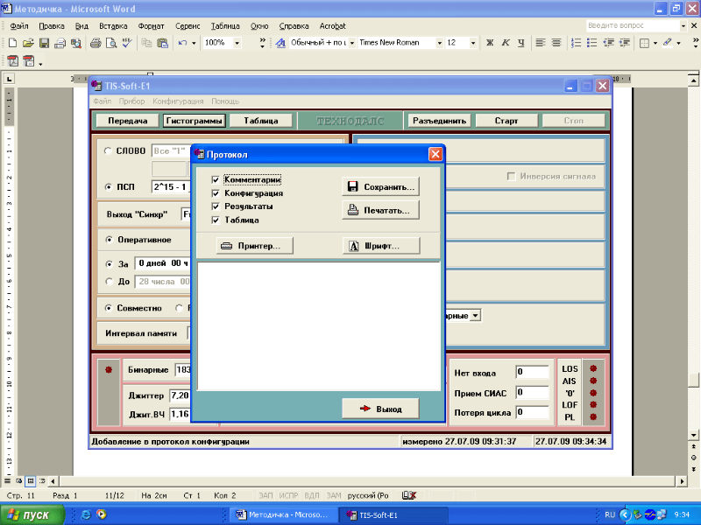Click the decrease indent icon in Word
701x525 pixels.
[608, 43]
